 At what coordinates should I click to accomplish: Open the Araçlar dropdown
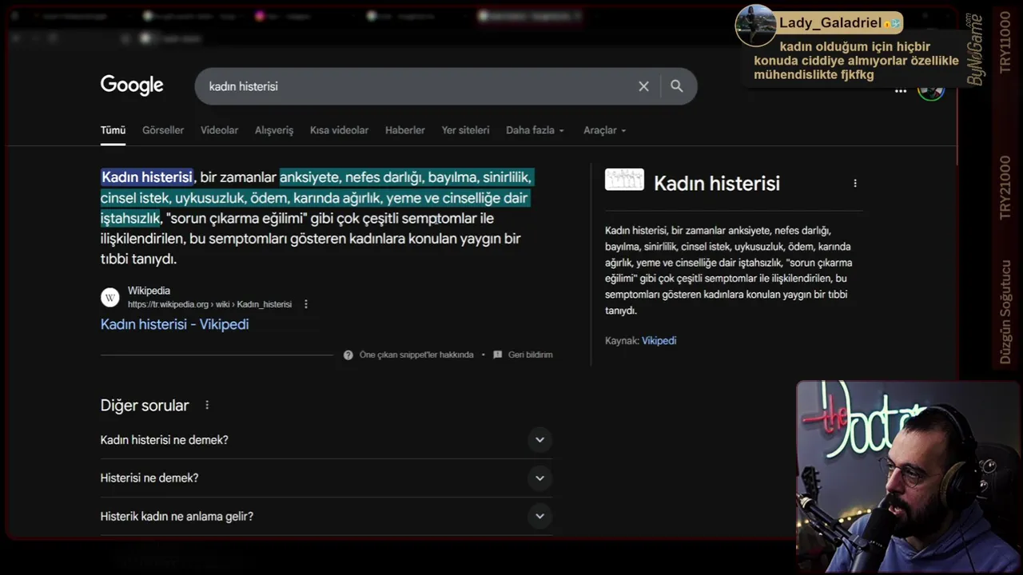604,130
